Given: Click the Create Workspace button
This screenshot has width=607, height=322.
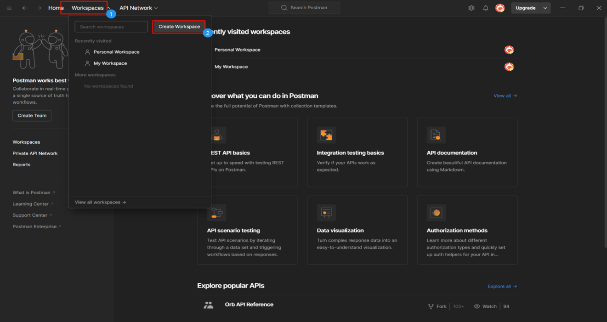Looking at the screenshot, I should click(179, 27).
